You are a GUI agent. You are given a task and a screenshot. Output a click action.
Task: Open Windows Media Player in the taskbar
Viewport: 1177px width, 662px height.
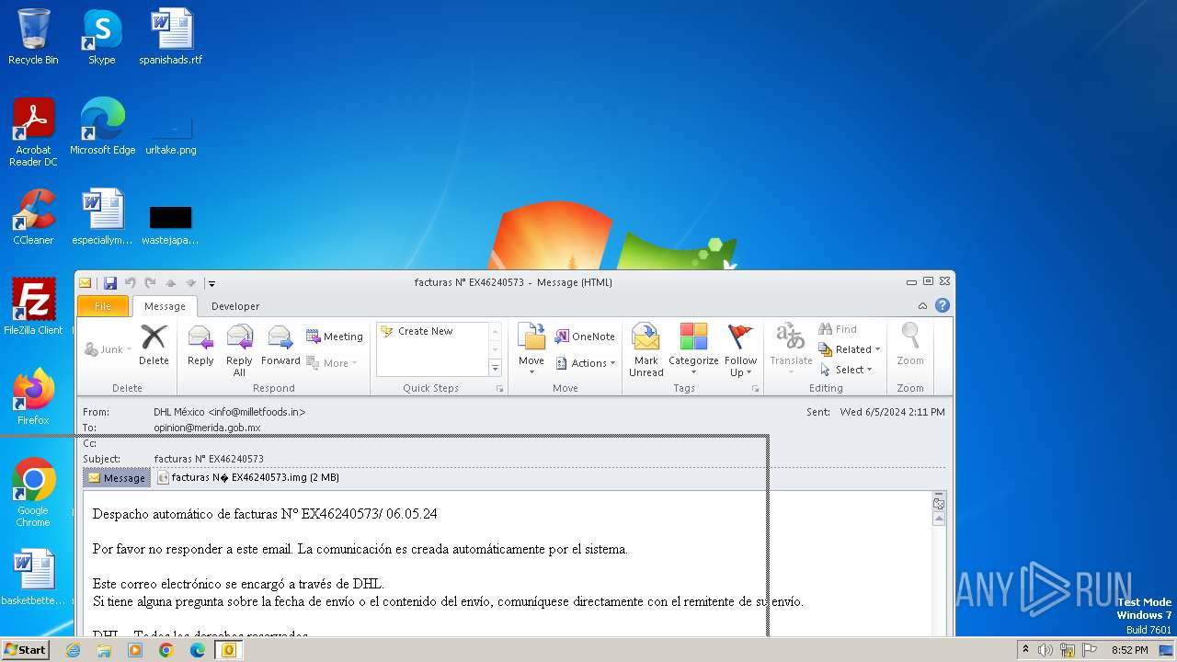pyautogui.click(x=135, y=650)
